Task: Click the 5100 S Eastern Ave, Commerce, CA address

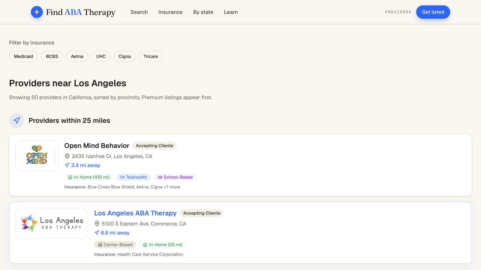Action: (144, 223)
